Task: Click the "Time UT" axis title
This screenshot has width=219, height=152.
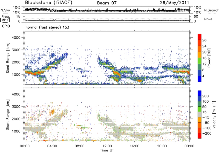Action: (x=107, y=150)
